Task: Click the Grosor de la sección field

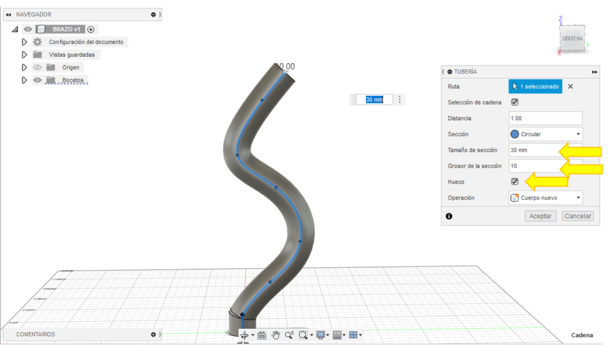Action: point(545,166)
